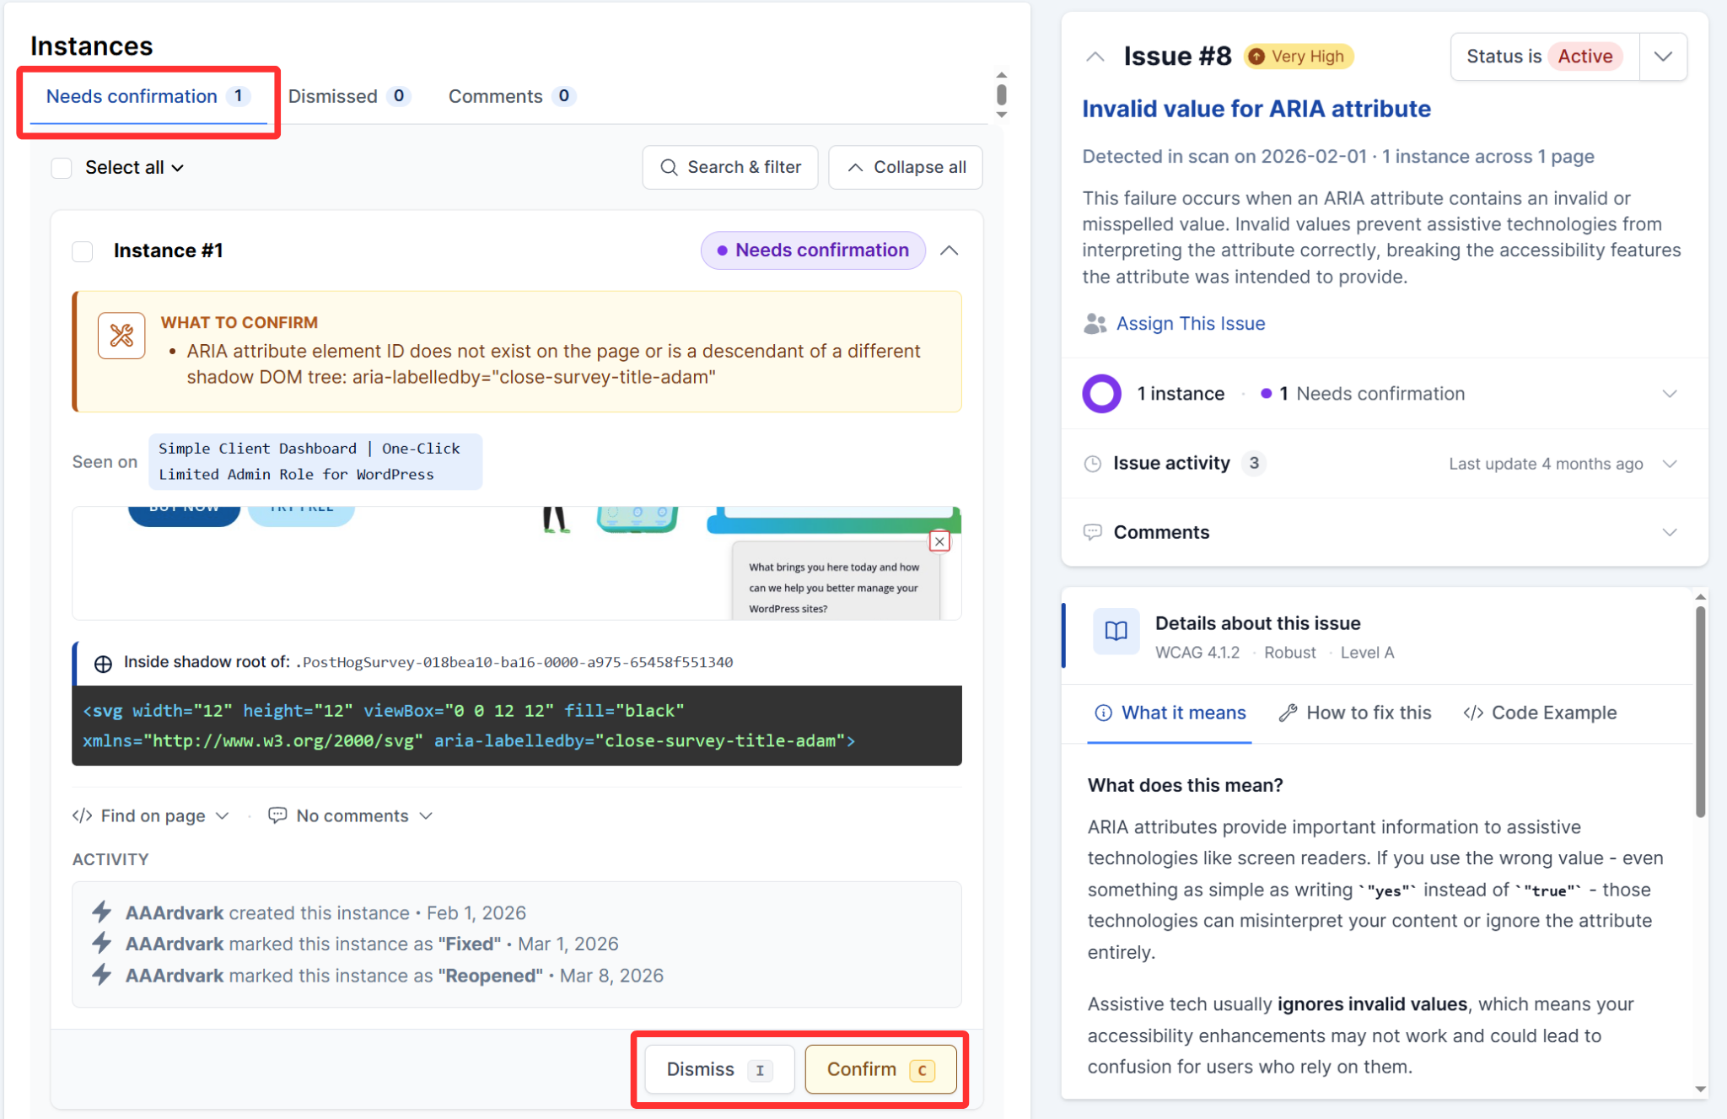The image size is (1727, 1119).
Task: Click the Needs confirmation status badge
Action: click(813, 250)
